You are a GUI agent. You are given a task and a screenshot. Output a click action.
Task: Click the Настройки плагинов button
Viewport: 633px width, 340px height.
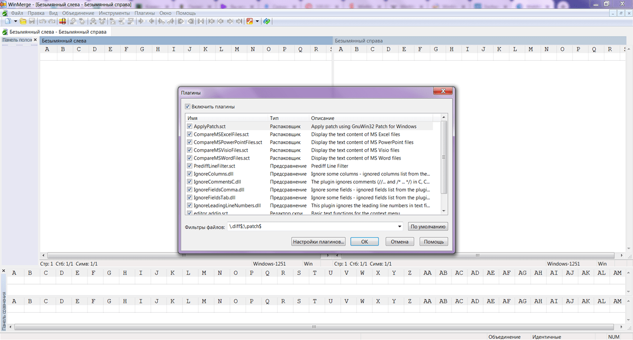pyautogui.click(x=318, y=242)
